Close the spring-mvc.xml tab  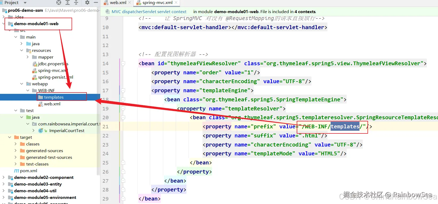coord(176,3)
